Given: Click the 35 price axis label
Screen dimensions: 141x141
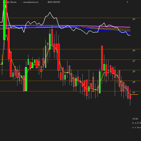Looking at the screenshot, I should click(x=134, y=19).
